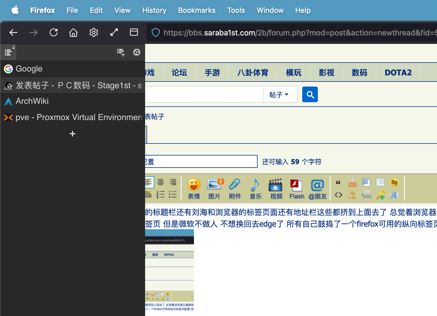Toggle the sidebar panel from the toolbar
The width and height of the screenshot is (437, 316).
[x=134, y=32]
